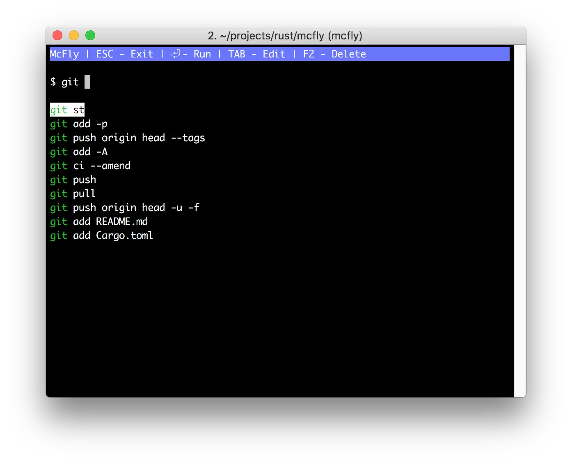Click the 'TAB - Edit' hint in header
Screen dimensions: 572x463
pyautogui.click(x=256, y=54)
